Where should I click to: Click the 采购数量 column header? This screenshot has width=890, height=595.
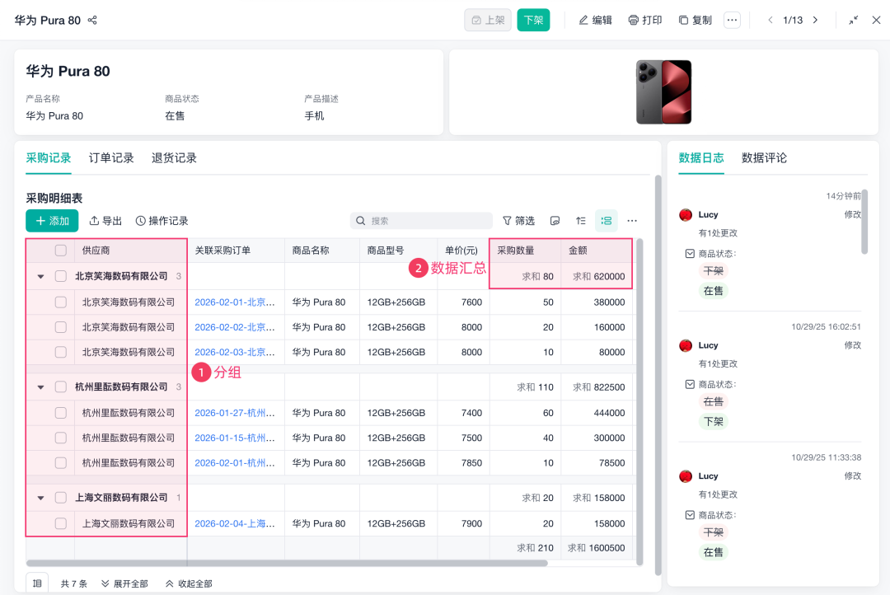pyautogui.click(x=526, y=251)
